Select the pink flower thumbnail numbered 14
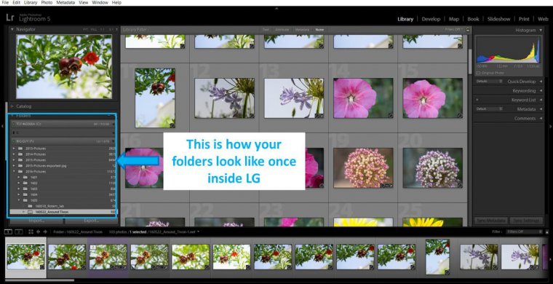Image resolution: width=553 pixels, height=284 pixels. [363, 98]
